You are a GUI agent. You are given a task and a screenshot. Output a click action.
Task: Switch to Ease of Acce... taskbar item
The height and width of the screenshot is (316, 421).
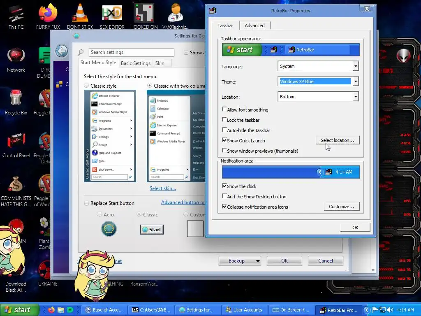[104, 310]
